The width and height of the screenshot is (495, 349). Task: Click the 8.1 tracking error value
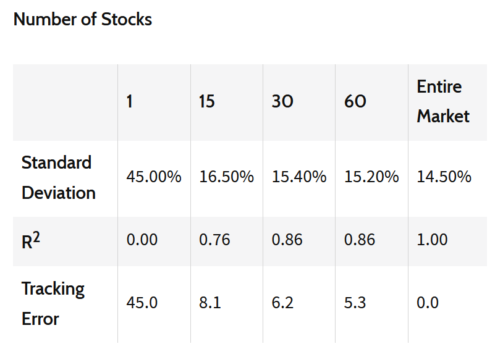pos(209,303)
